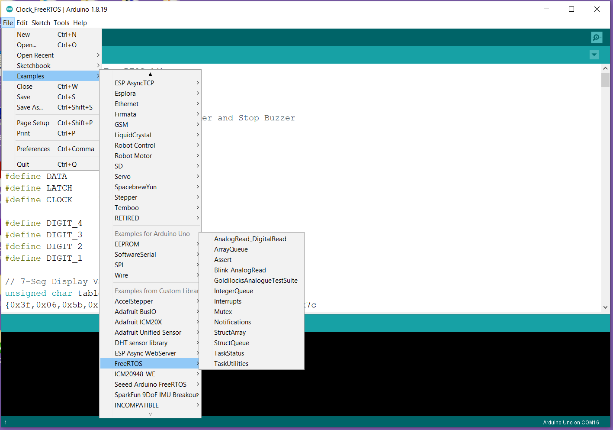Open Wire examples submenu
613x430 pixels.
pyautogui.click(x=151, y=275)
